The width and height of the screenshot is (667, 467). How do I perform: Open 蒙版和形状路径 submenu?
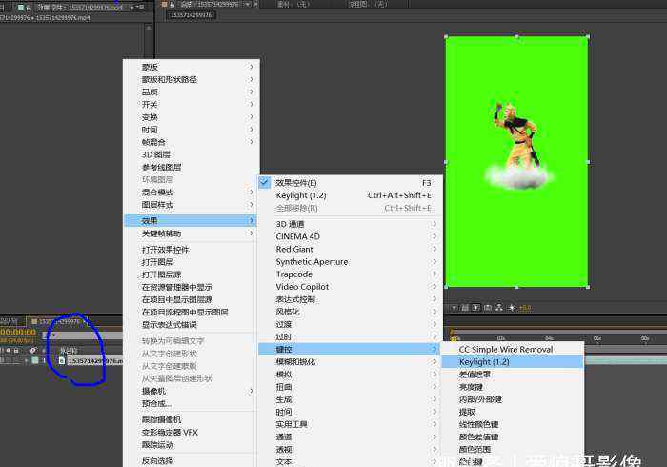[x=191, y=79]
